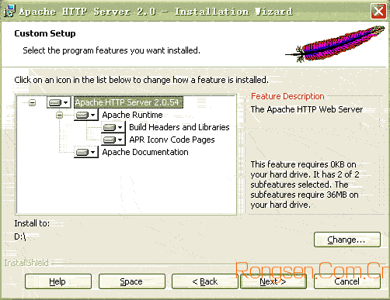Click the drive icon for Apache HTTP Server 2.0.54
Viewport: 390px width, 300px height.
[x=59, y=102]
